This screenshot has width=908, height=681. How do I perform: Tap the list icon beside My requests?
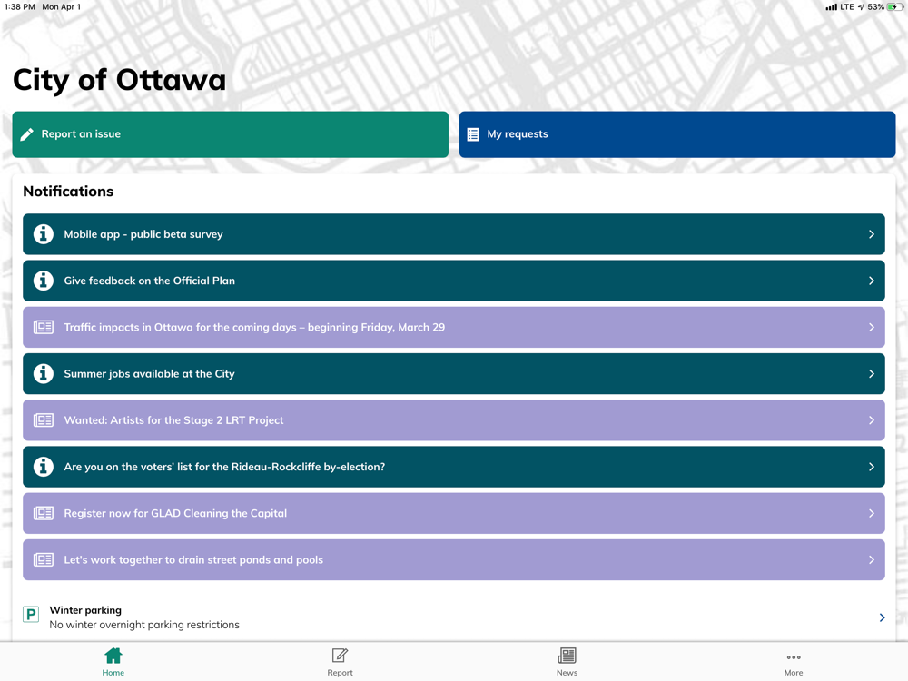coord(473,134)
